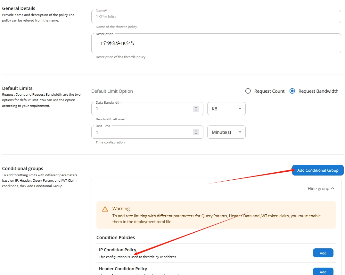Decrement Data Bandwidth using the down arrow
Screen dimensions: 345x275
tap(196, 110)
